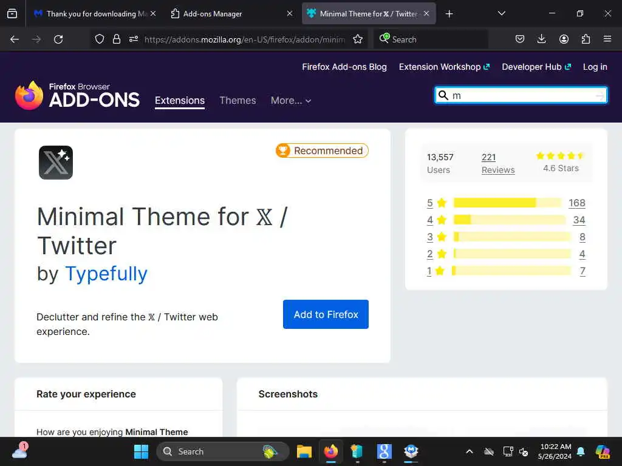Submit add-on search with arrow icon
This screenshot has height=466, width=622.
point(600,95)
